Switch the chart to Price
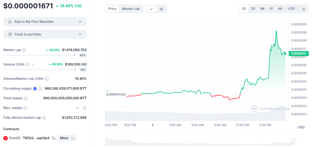314x147 pixels. pyautogui.click(x=112, y=9)
